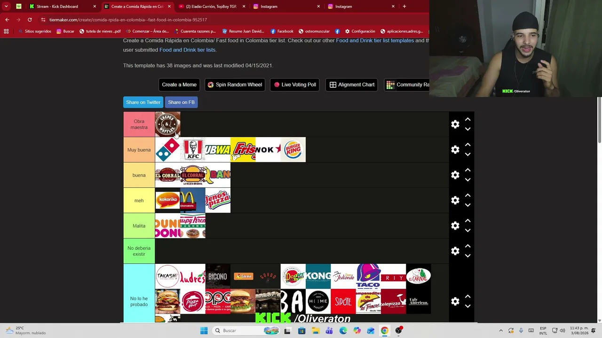Screen dimensions: 602x338
Task: Select the McDonald's logo
Action: point(193,200)
